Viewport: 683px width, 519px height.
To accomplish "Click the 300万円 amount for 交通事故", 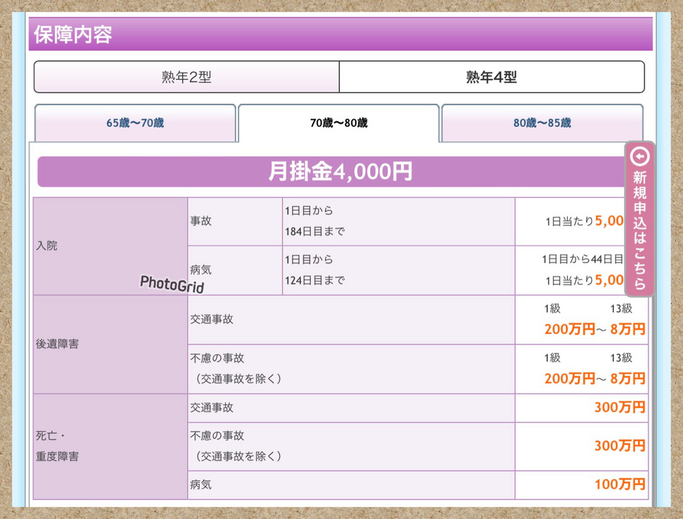I will (x=620, y=407).
